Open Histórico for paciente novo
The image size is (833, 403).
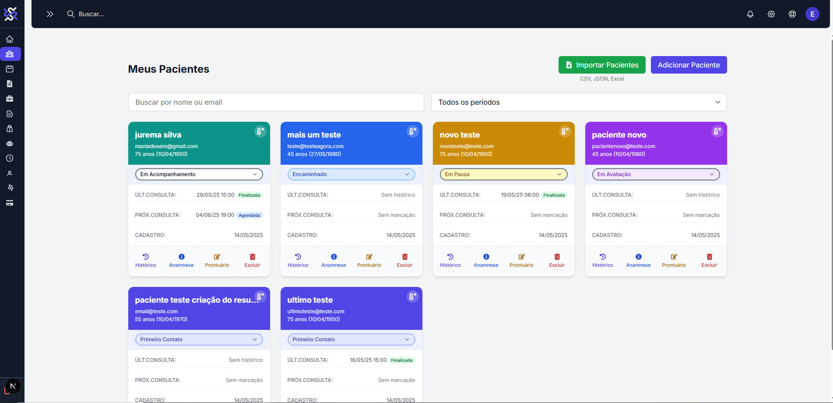pos(603,261)
